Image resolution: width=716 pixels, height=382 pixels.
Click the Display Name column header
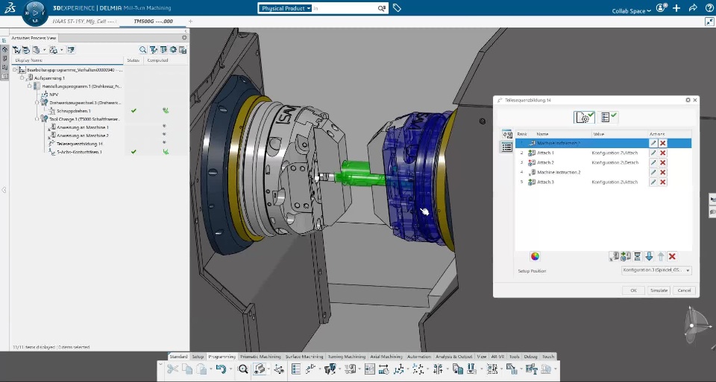pyautogui.click(x=67, y=60)
